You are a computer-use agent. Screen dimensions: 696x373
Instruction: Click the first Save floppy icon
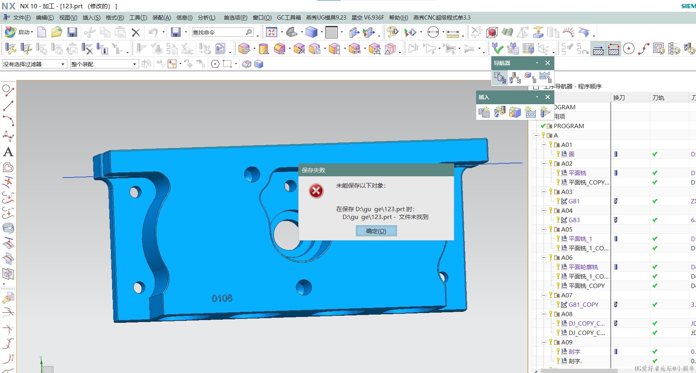(72, 32)
